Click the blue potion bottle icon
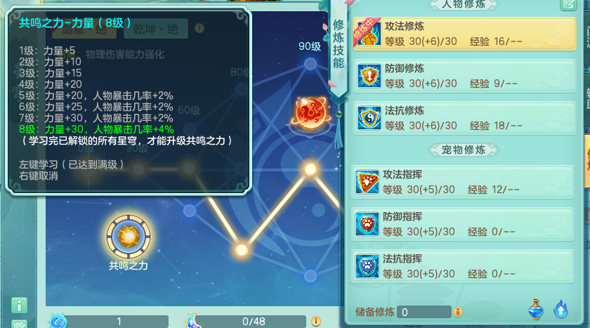 [x=536, y=309]
